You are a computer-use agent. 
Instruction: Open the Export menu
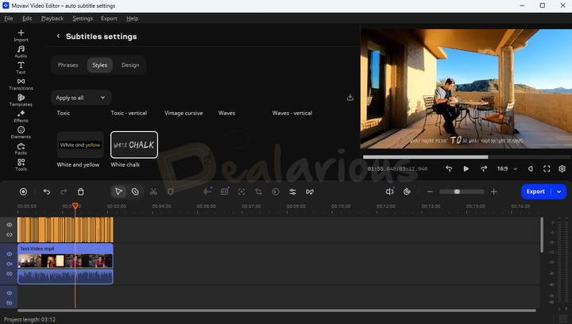pyautogui.click(x=109, y=18)
